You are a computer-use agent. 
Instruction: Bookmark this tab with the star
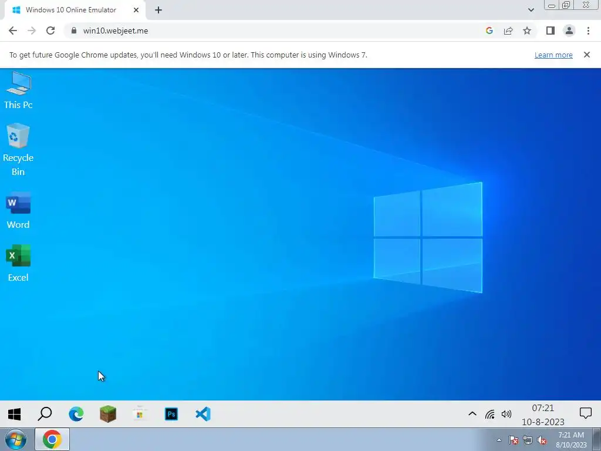[x=527, y=31]
